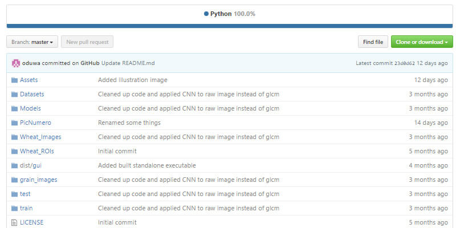
Task: Expand the Clone or download menu
Action: (x=421, y=42)
